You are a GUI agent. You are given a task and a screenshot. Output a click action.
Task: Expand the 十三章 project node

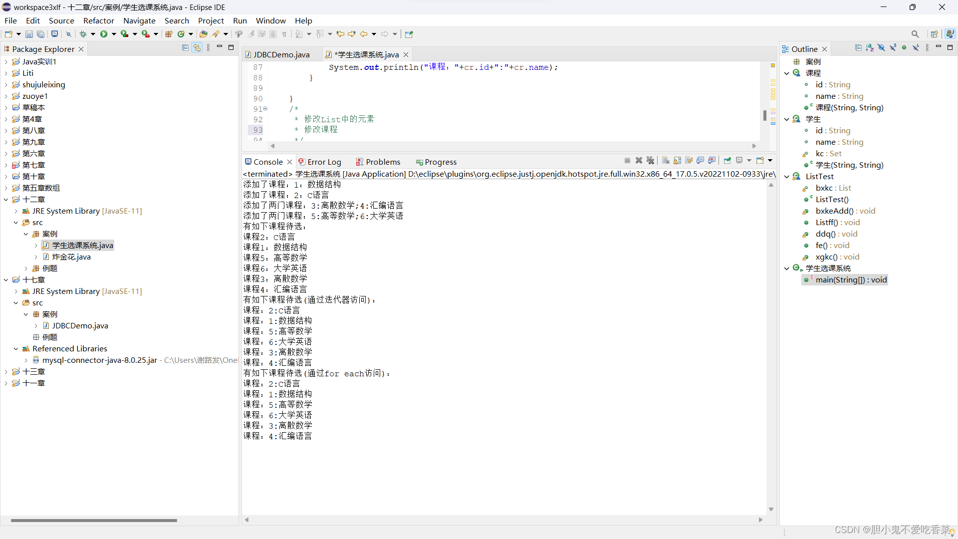[6, 372]
